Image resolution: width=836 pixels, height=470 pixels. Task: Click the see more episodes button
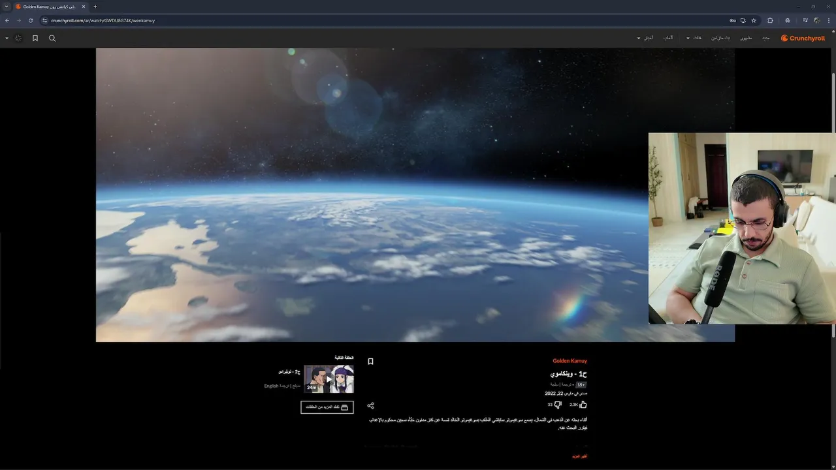point(327,407)
